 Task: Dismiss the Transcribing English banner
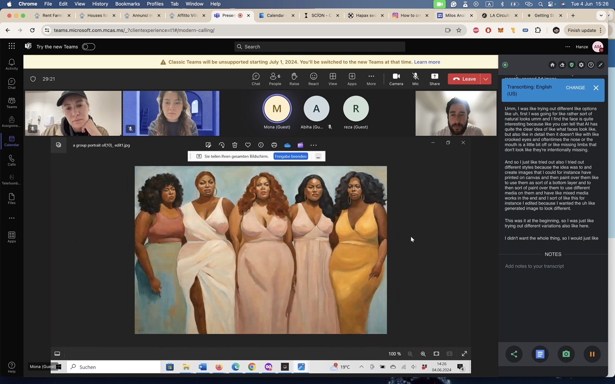pos(596,88)
